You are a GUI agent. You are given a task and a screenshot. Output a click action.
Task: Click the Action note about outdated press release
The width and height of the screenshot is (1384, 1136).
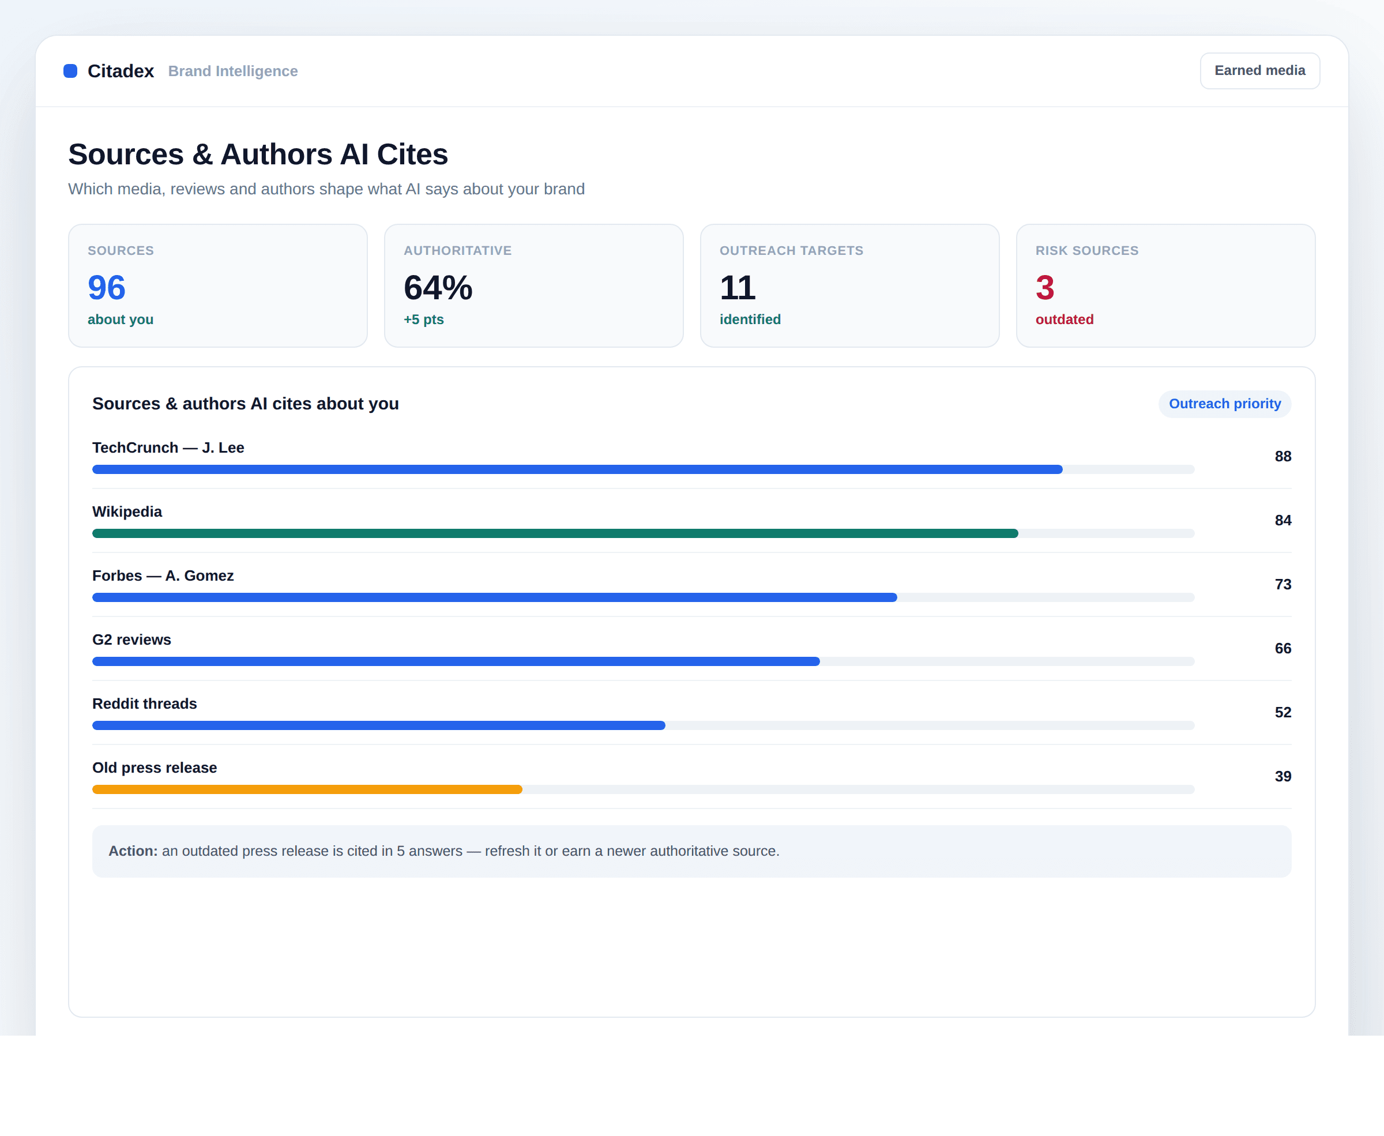691,851
